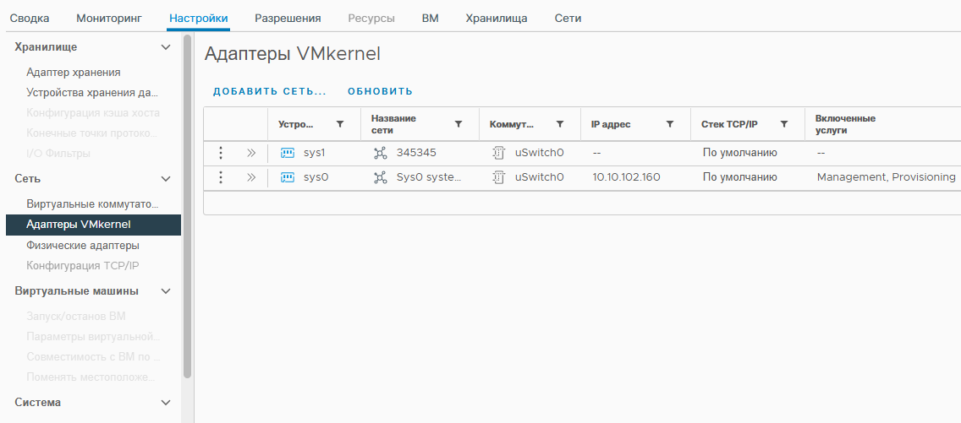Filter the Название сети column
Image resolution: width=961 pixels, height=423 pixels.
pyautogui.click(x=458, y=124)
